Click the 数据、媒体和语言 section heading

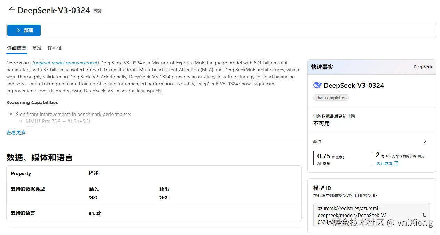(x=39, y=157)
